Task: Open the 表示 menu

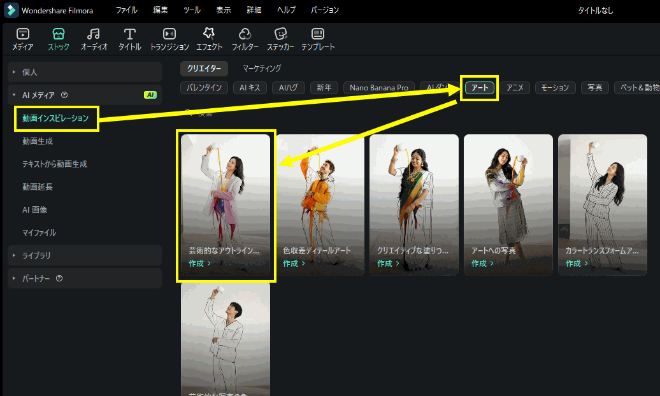Action: click(224, 10)
